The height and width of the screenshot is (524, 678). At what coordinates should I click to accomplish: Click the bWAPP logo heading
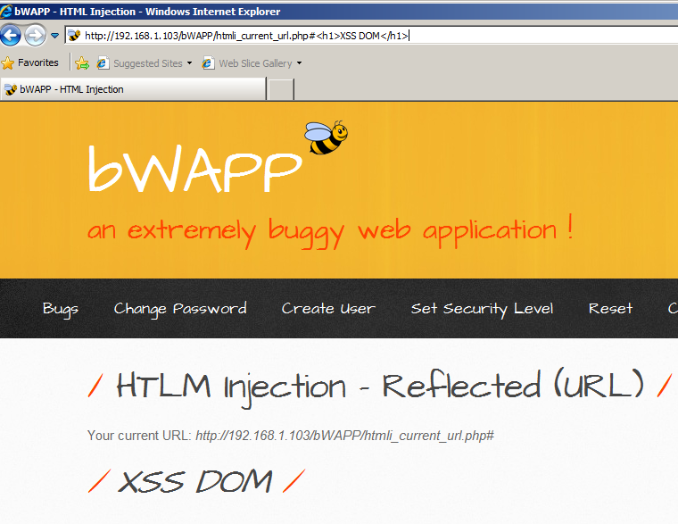(x=194, y=169)
